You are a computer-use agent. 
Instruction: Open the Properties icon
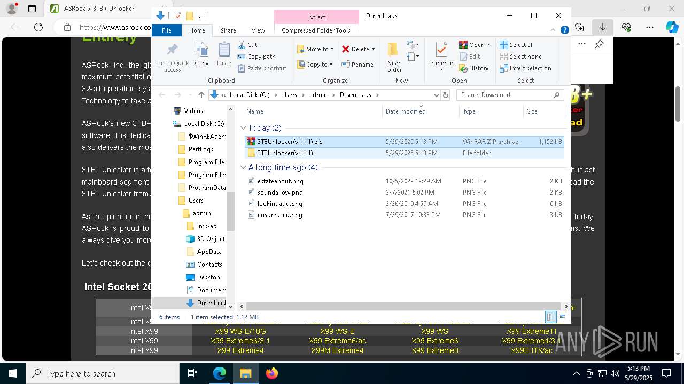tap(441, 51)
